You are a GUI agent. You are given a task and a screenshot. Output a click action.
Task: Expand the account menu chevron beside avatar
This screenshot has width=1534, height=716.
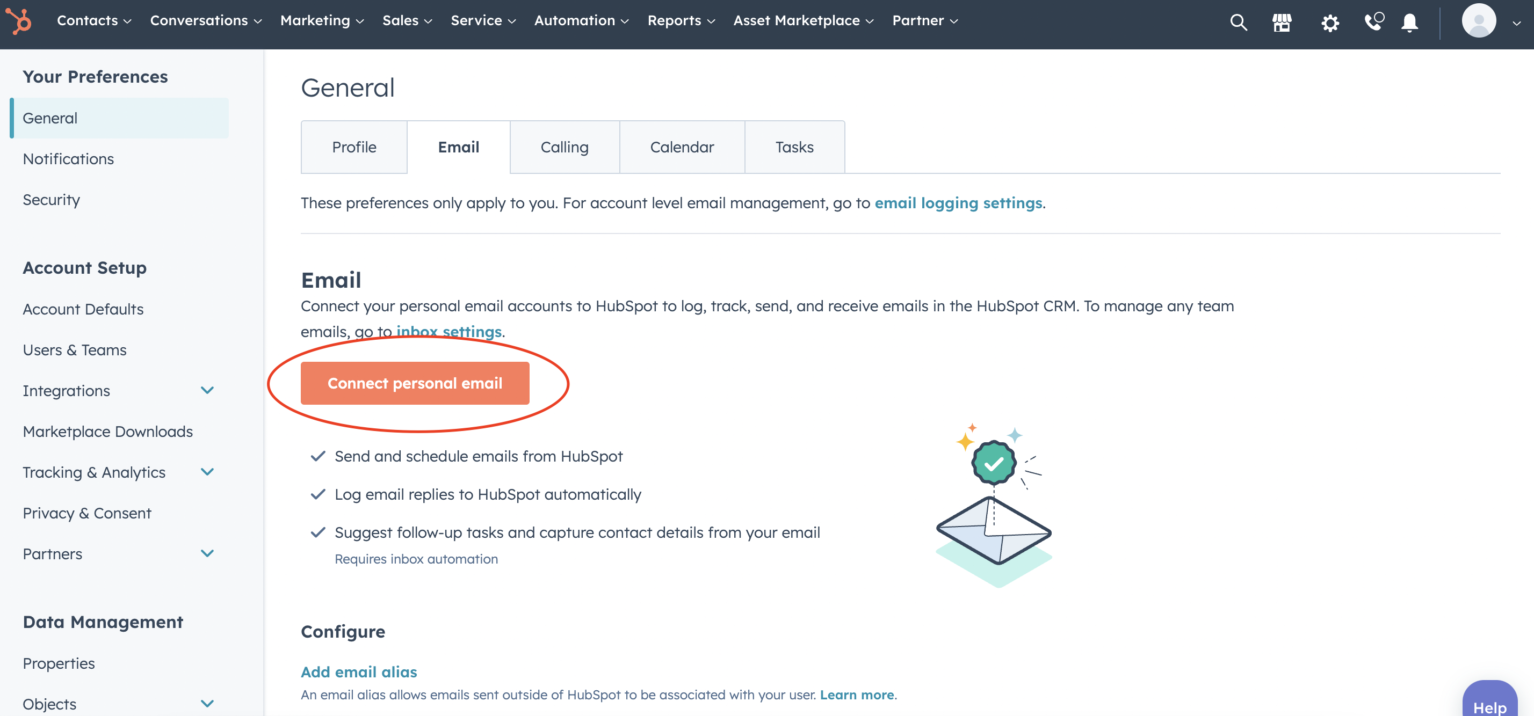pos(1517,23)
